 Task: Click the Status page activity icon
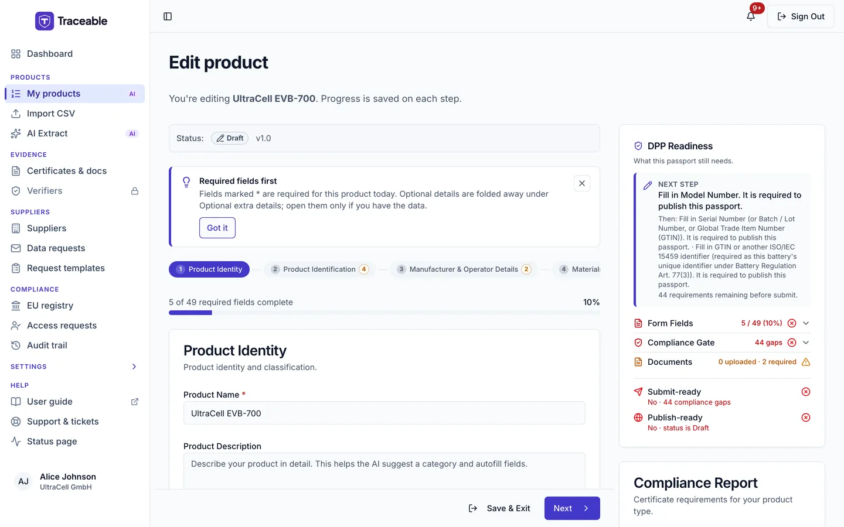pyautogui.click(x=16, y=442)
